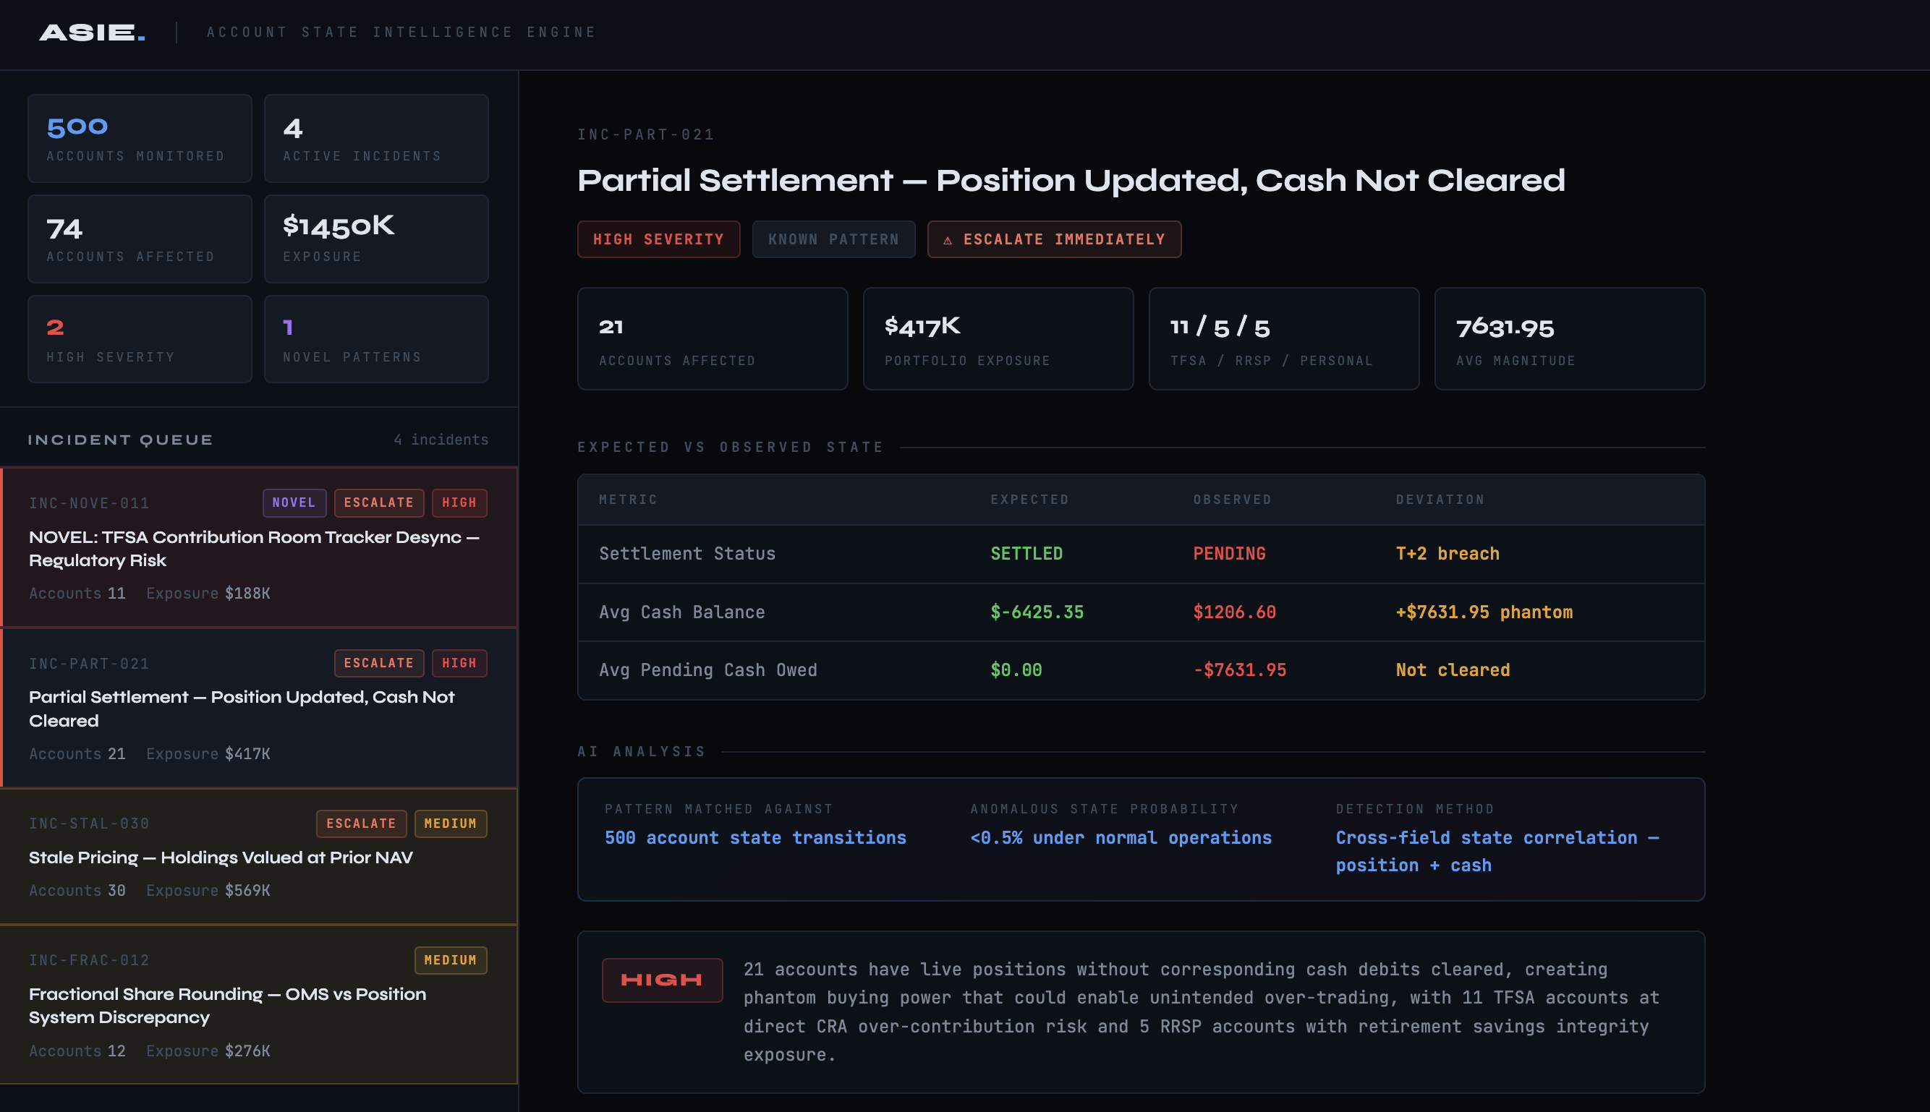This screenshot has width=1930, height=1112.
Task: Click warning icon in Escalate Immediately badge
Action: click(948, 240)
